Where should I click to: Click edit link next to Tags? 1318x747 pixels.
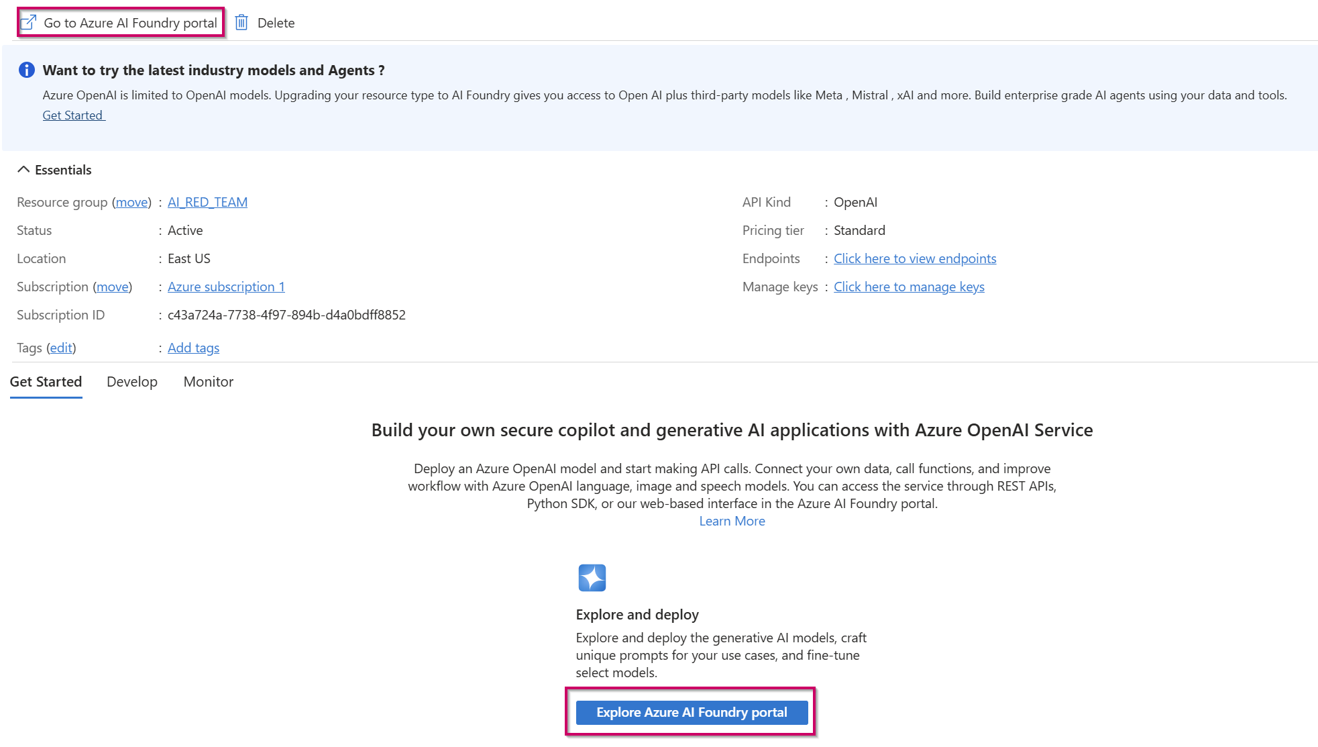(61, 348)
